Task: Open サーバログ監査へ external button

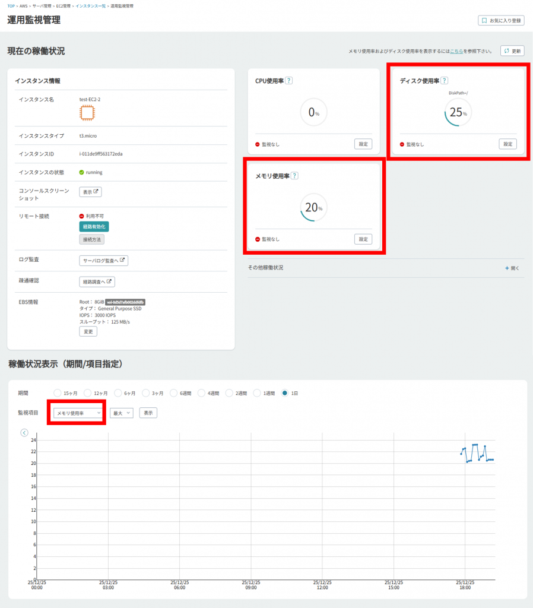Action: pyautogui.click(x=103, y=261)
